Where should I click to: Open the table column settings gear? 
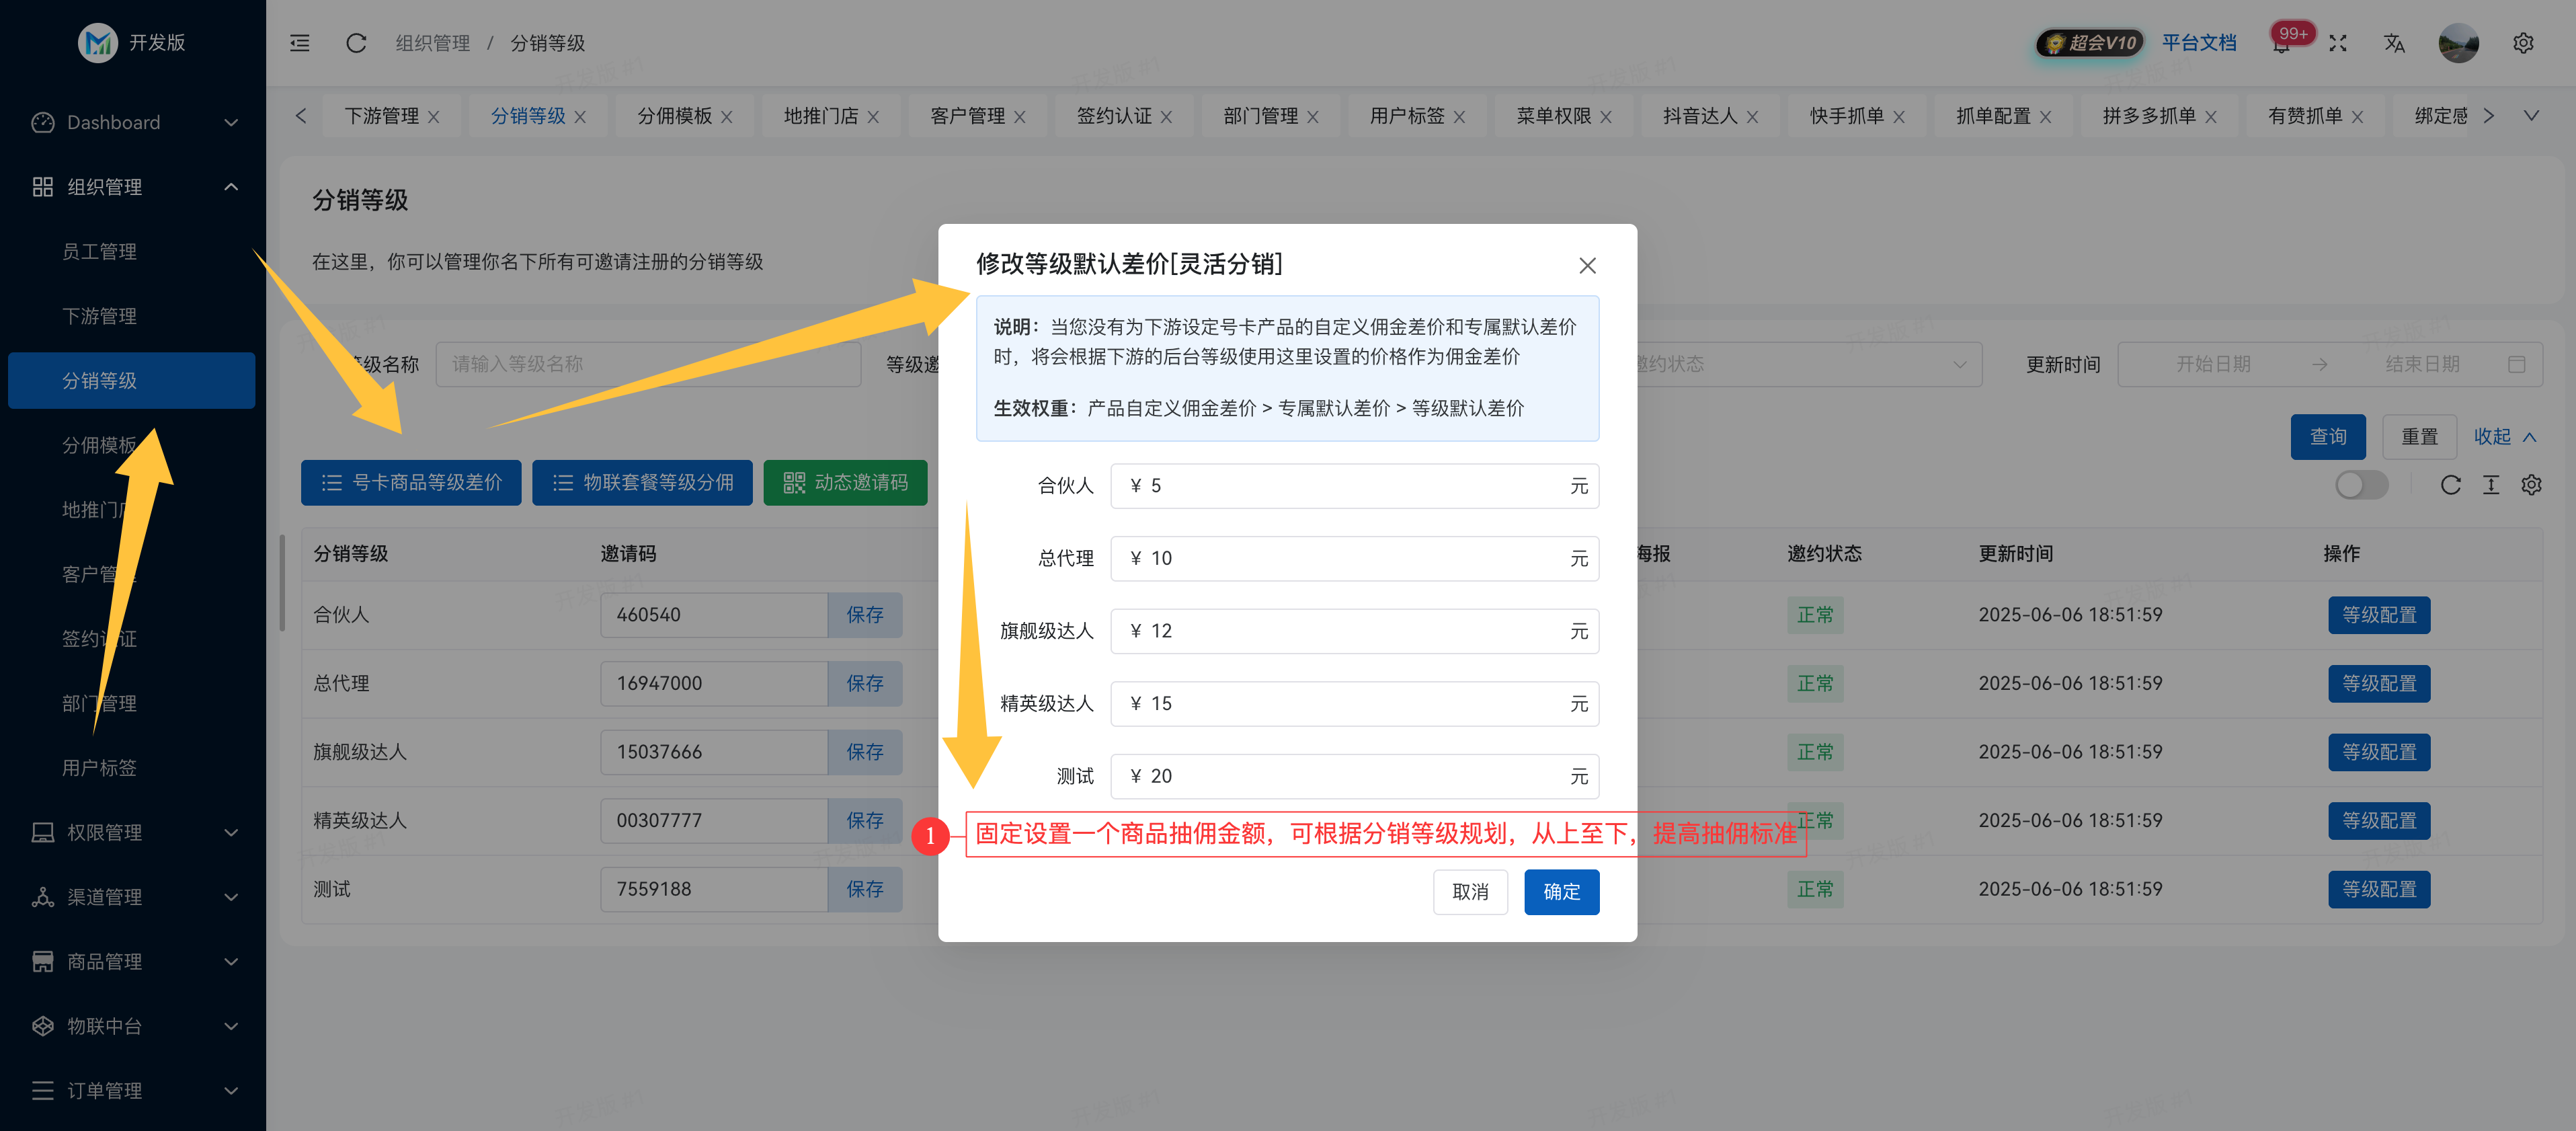[2531, 485]
